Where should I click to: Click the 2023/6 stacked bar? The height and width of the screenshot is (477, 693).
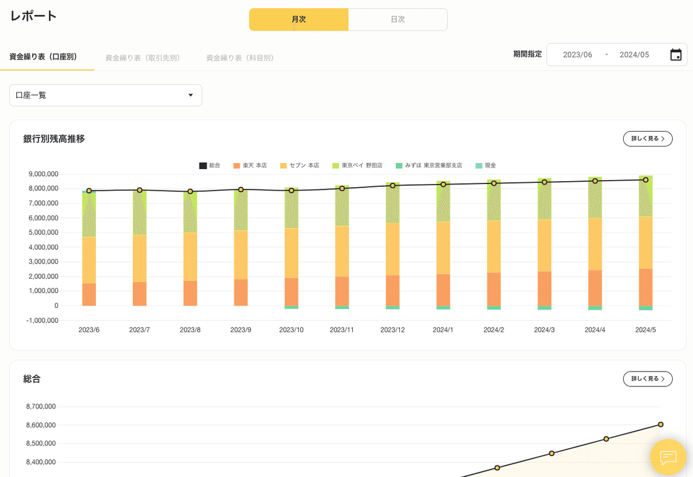click(89, 248)
